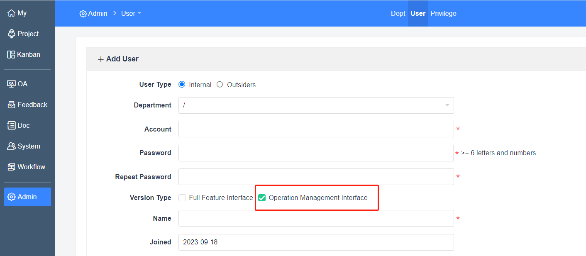Viewport: 586px width, 256px height.
Task: Switch to the Dept tab
Action: 398,13
